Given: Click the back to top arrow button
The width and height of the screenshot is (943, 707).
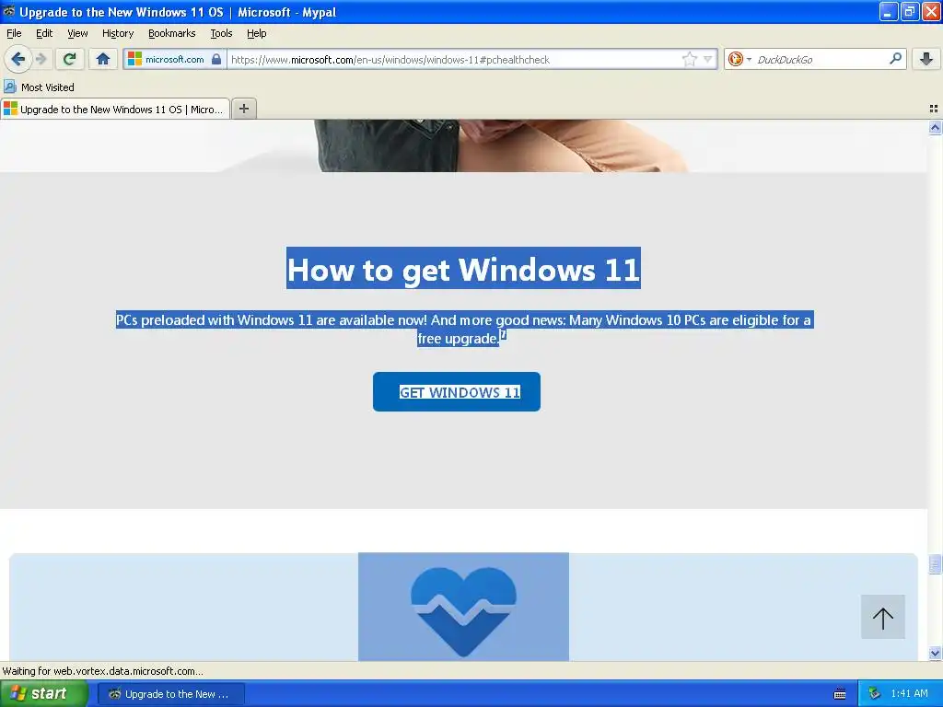Looking at the screenshot, I should [x=883, y=617].
